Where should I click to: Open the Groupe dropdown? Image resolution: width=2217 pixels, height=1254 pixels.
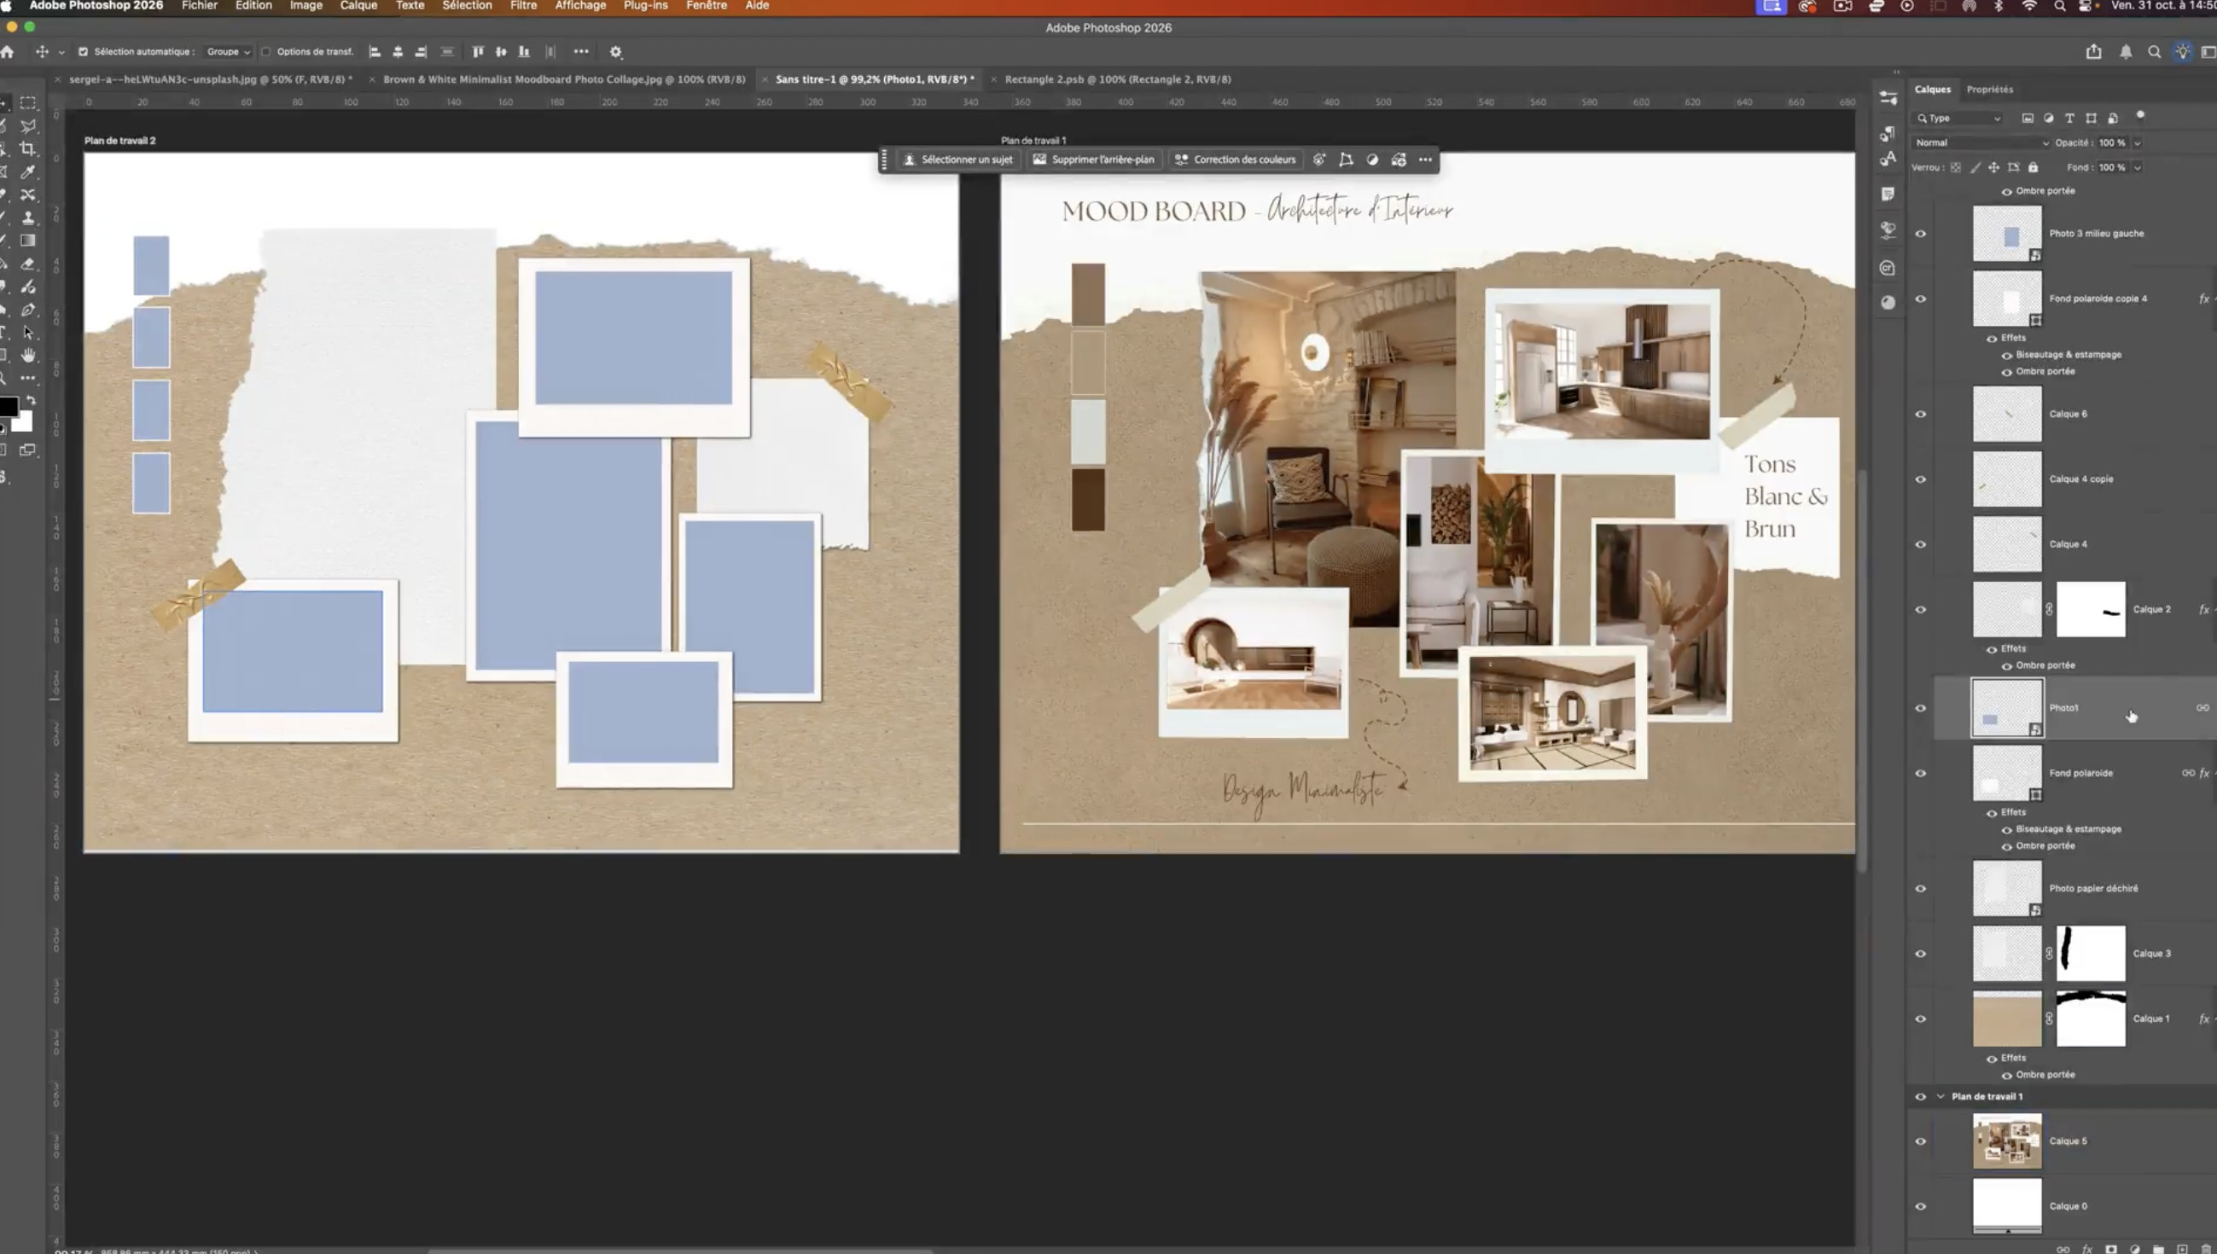click(228, 52)
